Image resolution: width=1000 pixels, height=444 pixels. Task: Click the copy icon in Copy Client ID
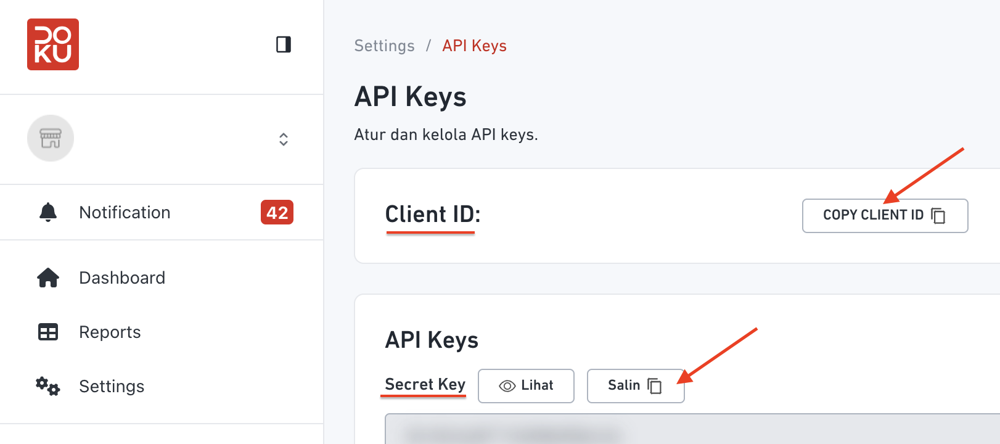point(938,216)
